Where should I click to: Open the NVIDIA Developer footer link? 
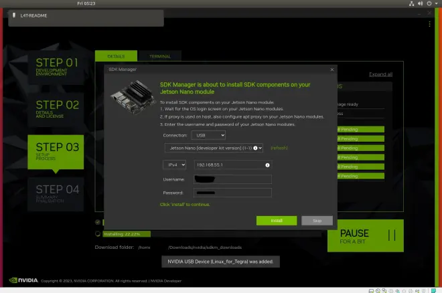(166, 281)
